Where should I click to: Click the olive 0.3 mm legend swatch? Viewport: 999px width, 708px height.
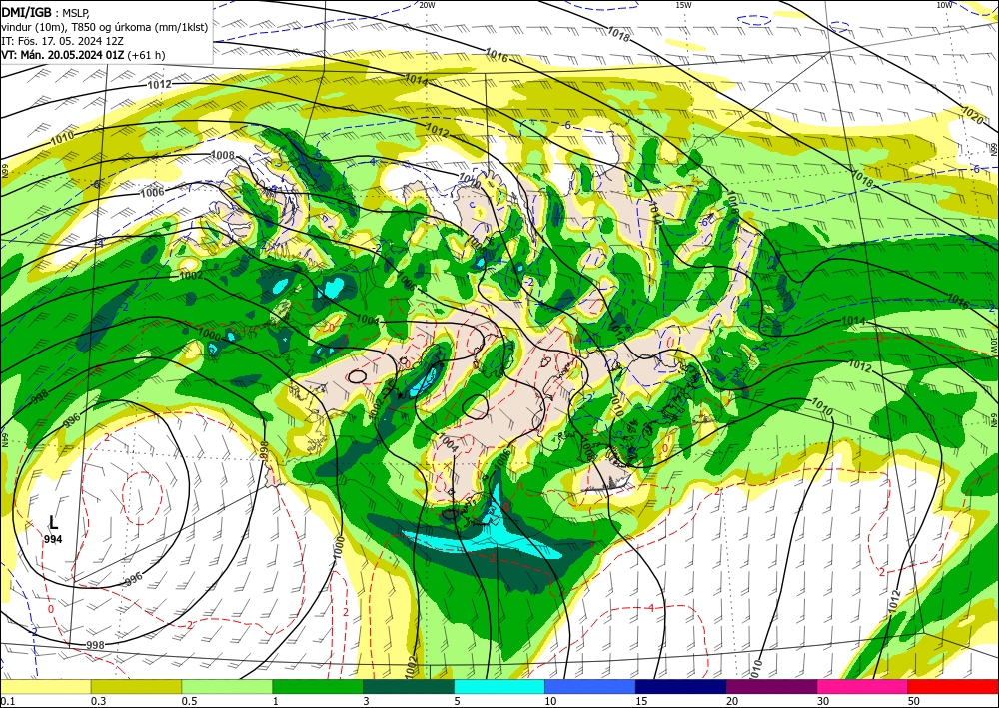tap(136, 686)
